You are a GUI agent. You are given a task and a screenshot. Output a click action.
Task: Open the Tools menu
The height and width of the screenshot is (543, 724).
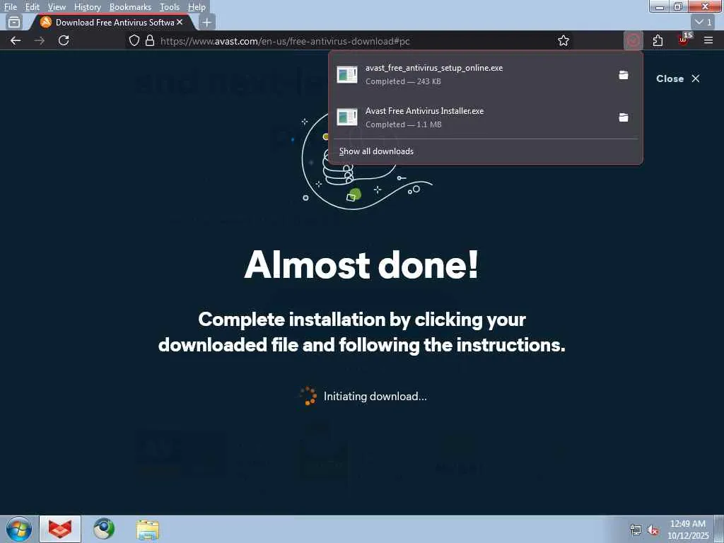pos(170,7)
